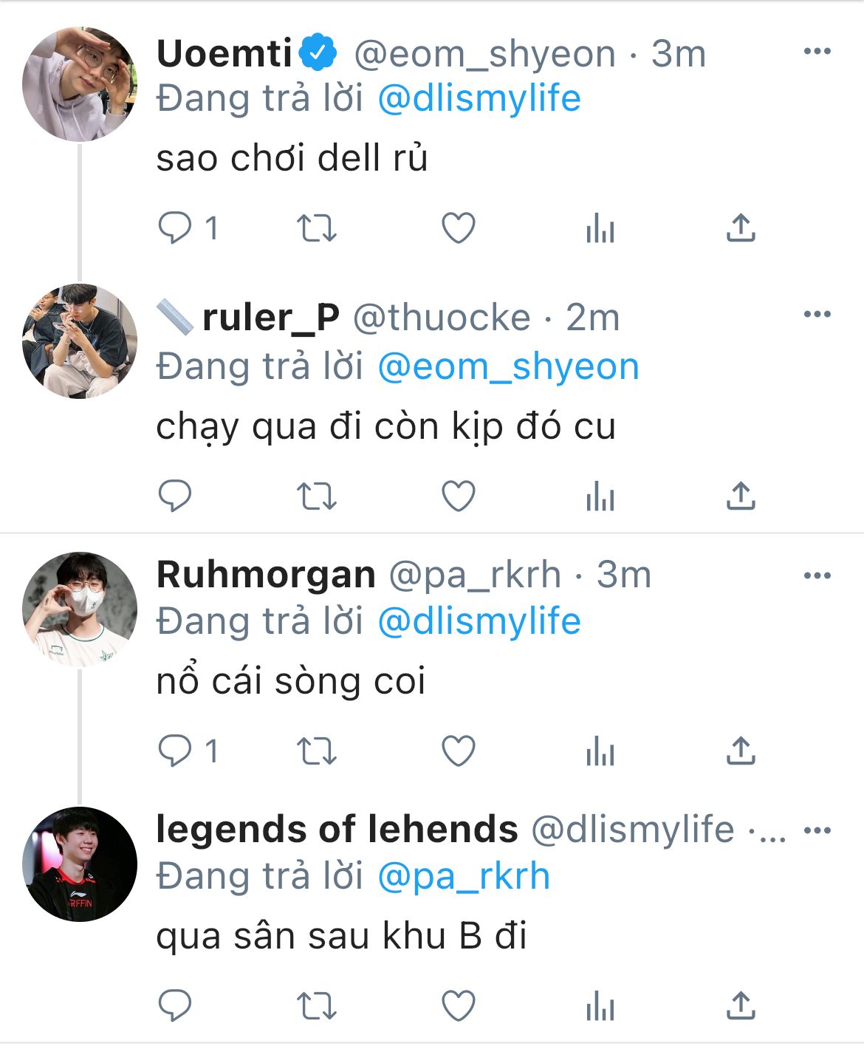Open the Uoemti display name profile
The image size is (864, 1049).
224,53
